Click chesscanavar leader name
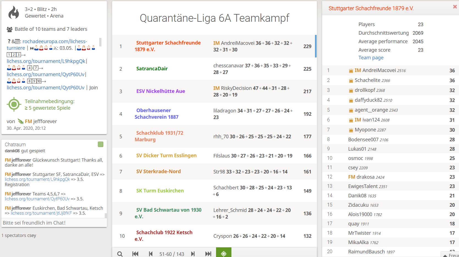 228,65
